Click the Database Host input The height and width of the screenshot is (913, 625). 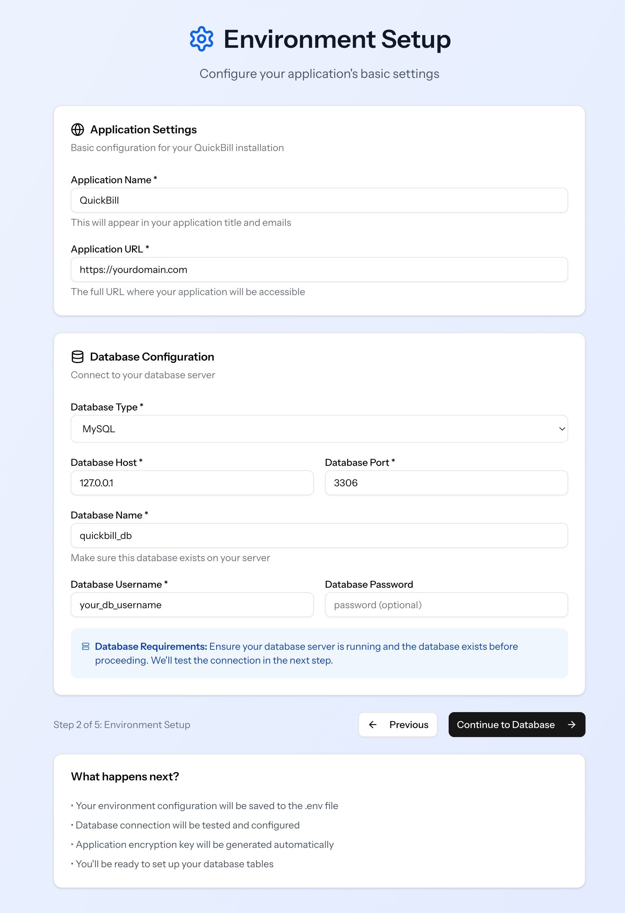coord(192,483)
